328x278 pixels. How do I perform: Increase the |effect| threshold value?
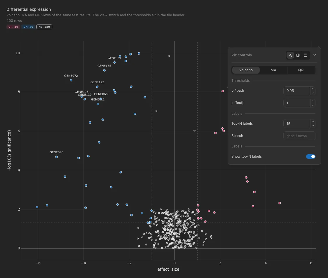coord(313,101)
